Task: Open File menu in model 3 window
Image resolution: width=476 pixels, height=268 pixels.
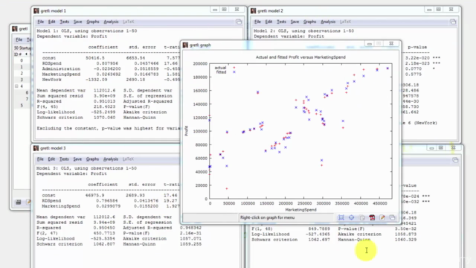Action: point(40,159)
